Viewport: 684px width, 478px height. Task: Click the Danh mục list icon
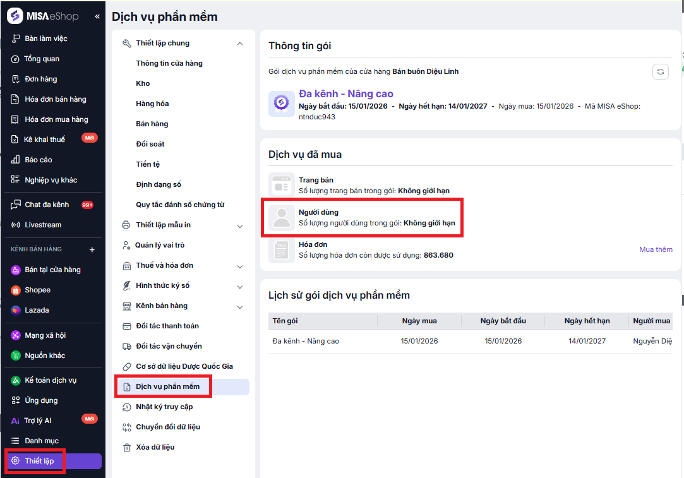pyautogui.click(x=15, y=441)
